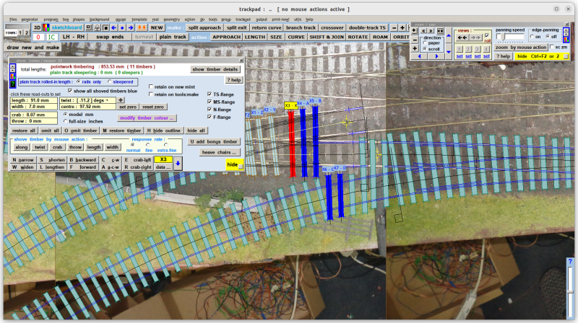Uncheck the TS flange checkbox
Viewport: 578px width, 323px height.
coord(210,94)
